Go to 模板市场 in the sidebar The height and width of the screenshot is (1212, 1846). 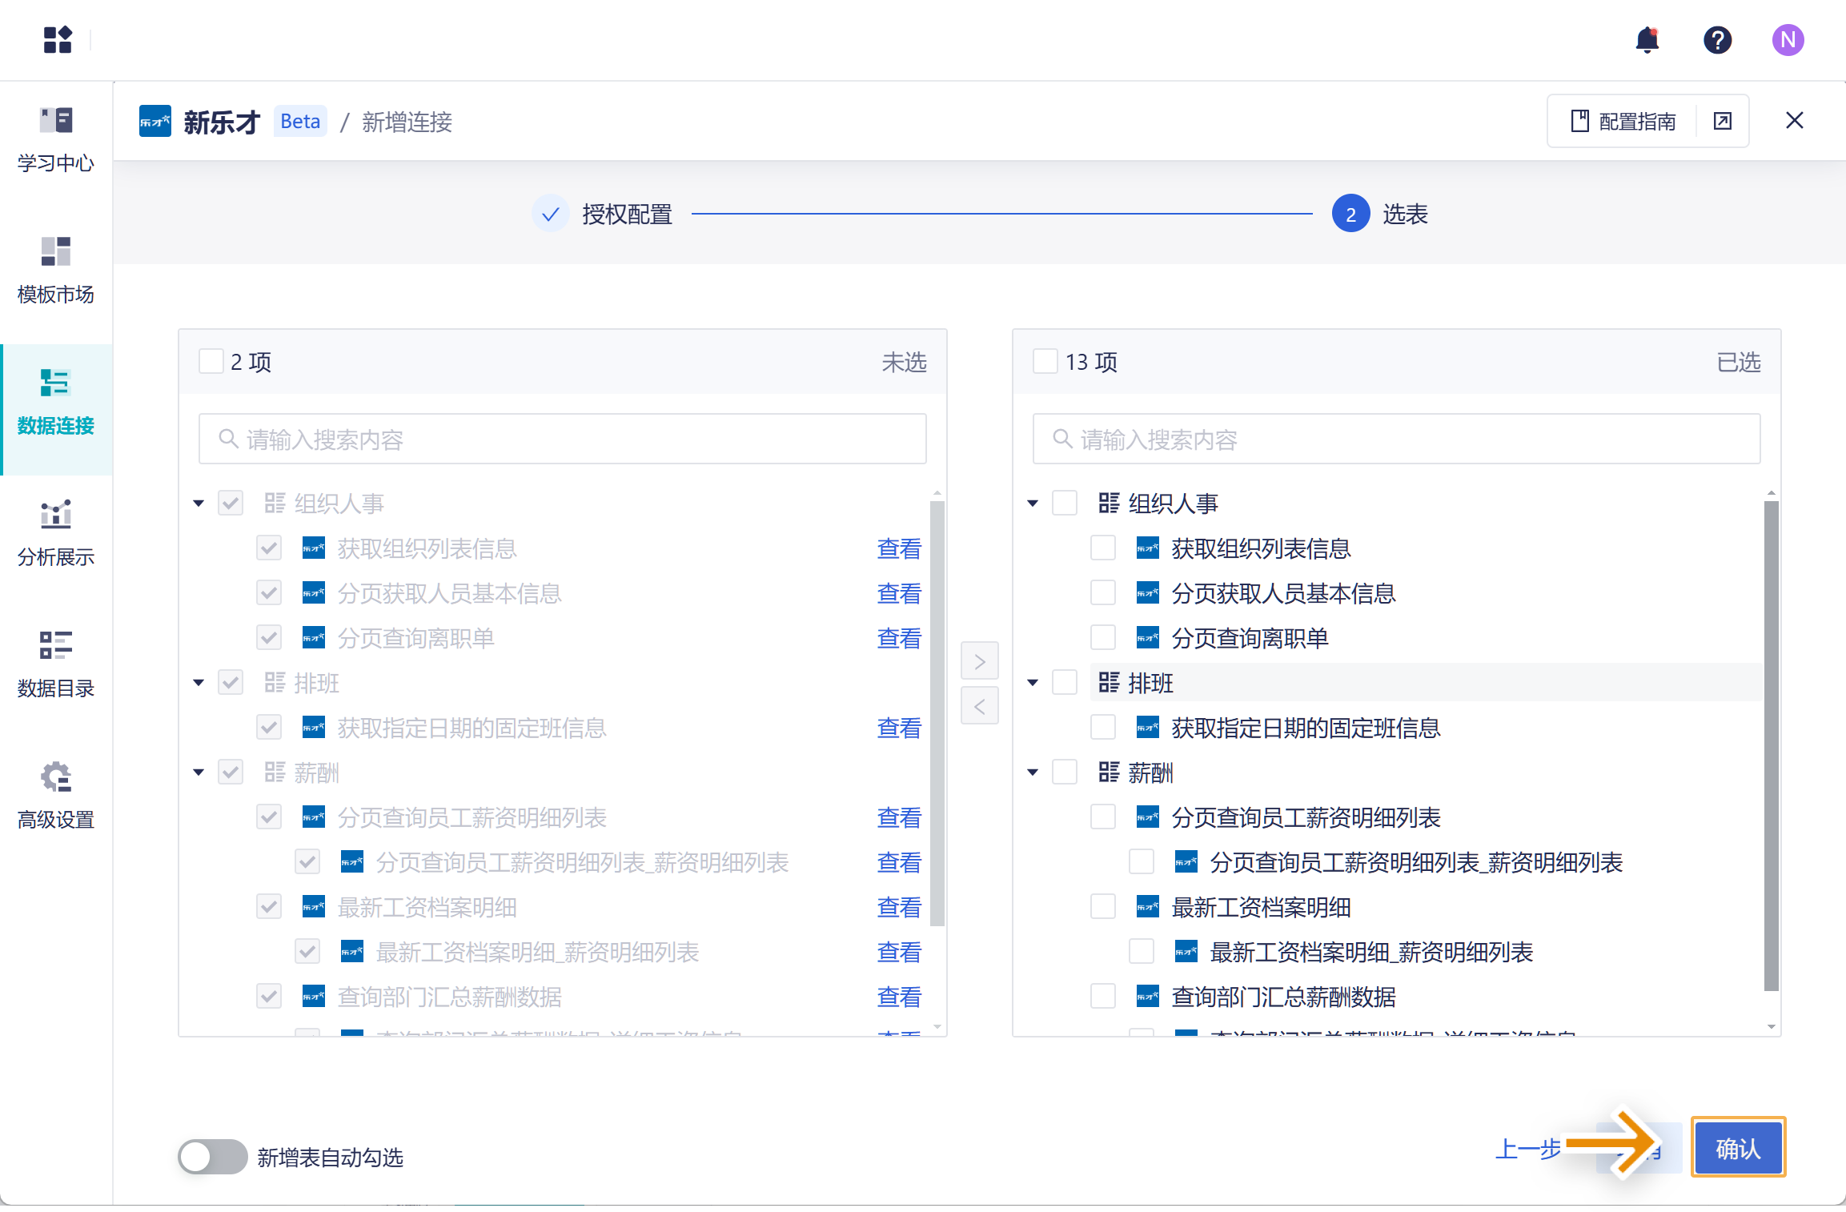[56, 271]
